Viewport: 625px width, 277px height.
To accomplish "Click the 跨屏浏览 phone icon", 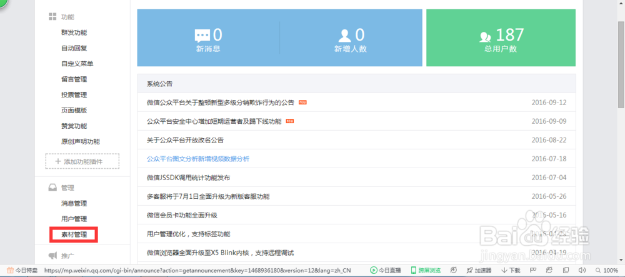I will (414, 270).
